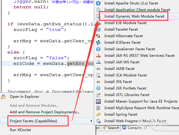Click the Apache Struts facet icon
The height and width of the screenshot is (135, 179).
(x=99, y=3)
